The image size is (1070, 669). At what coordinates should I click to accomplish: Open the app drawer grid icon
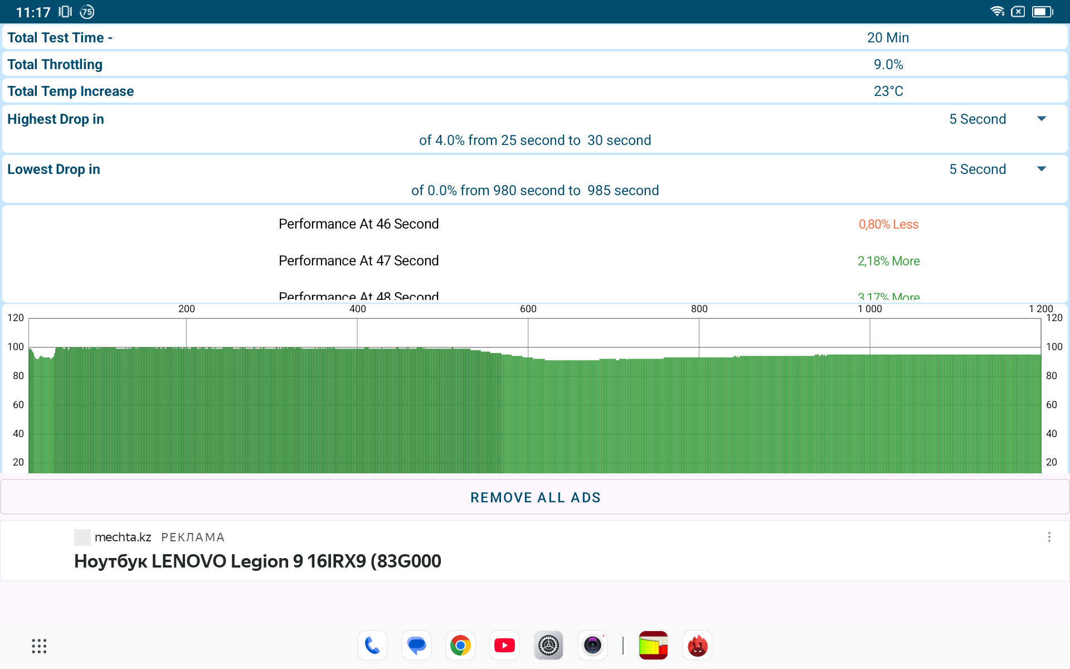point(39,646)
